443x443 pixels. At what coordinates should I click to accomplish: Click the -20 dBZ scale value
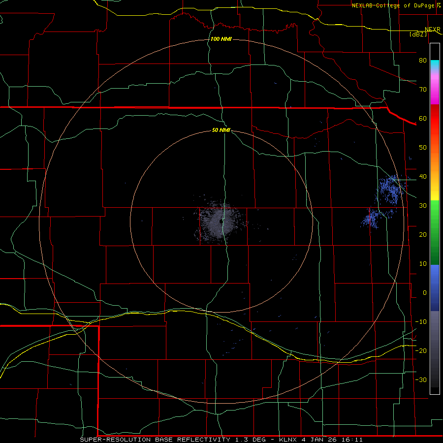tap(421, 350)
